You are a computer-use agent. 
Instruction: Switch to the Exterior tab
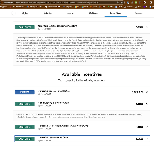tap(48, 13)
